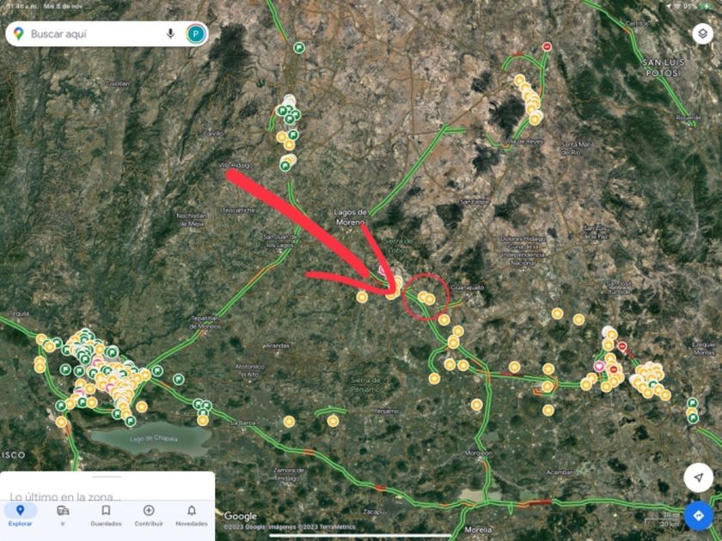Image resolution: width=722 pixels, height=541 pixels.
Task: Tap the red road-closure icon near Villa de Reyes highway
Action: tap(547, 46)
